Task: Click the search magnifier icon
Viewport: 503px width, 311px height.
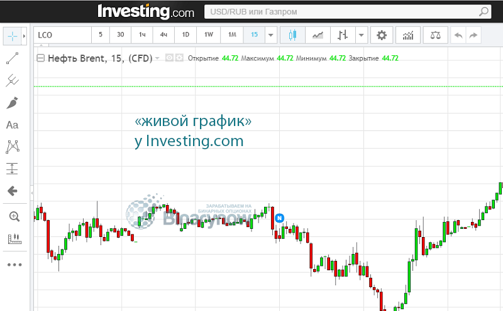Action: tap(484, 12)
